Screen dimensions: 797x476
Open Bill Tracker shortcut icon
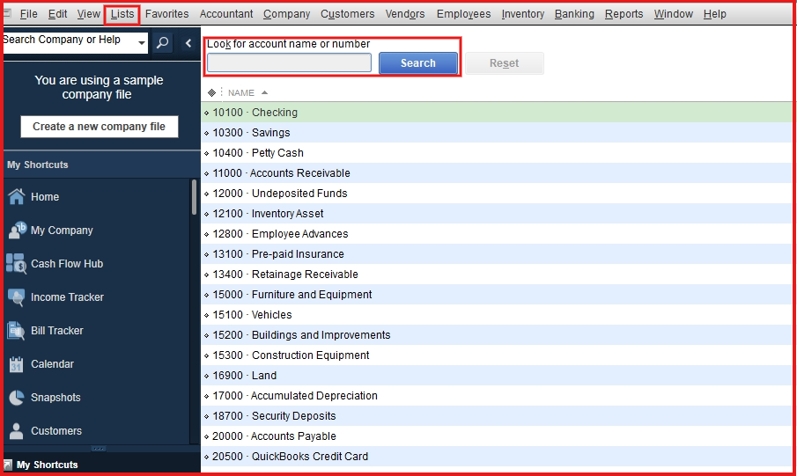(16, 331)
